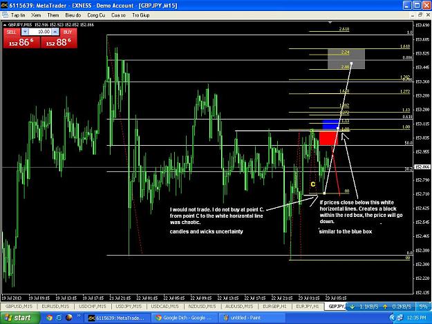Switch to the NZDUSD,M15 chart tab

coord(202,306)
